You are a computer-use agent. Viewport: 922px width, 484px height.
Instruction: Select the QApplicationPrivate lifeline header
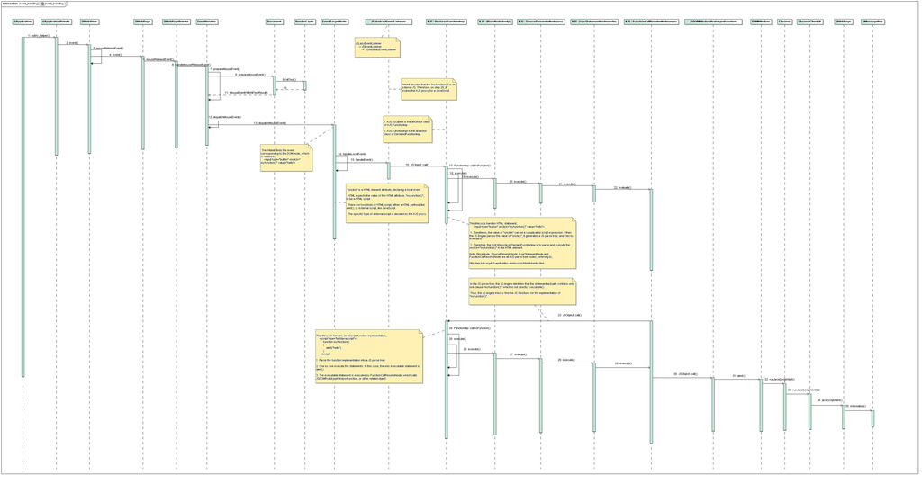(56, 22)
